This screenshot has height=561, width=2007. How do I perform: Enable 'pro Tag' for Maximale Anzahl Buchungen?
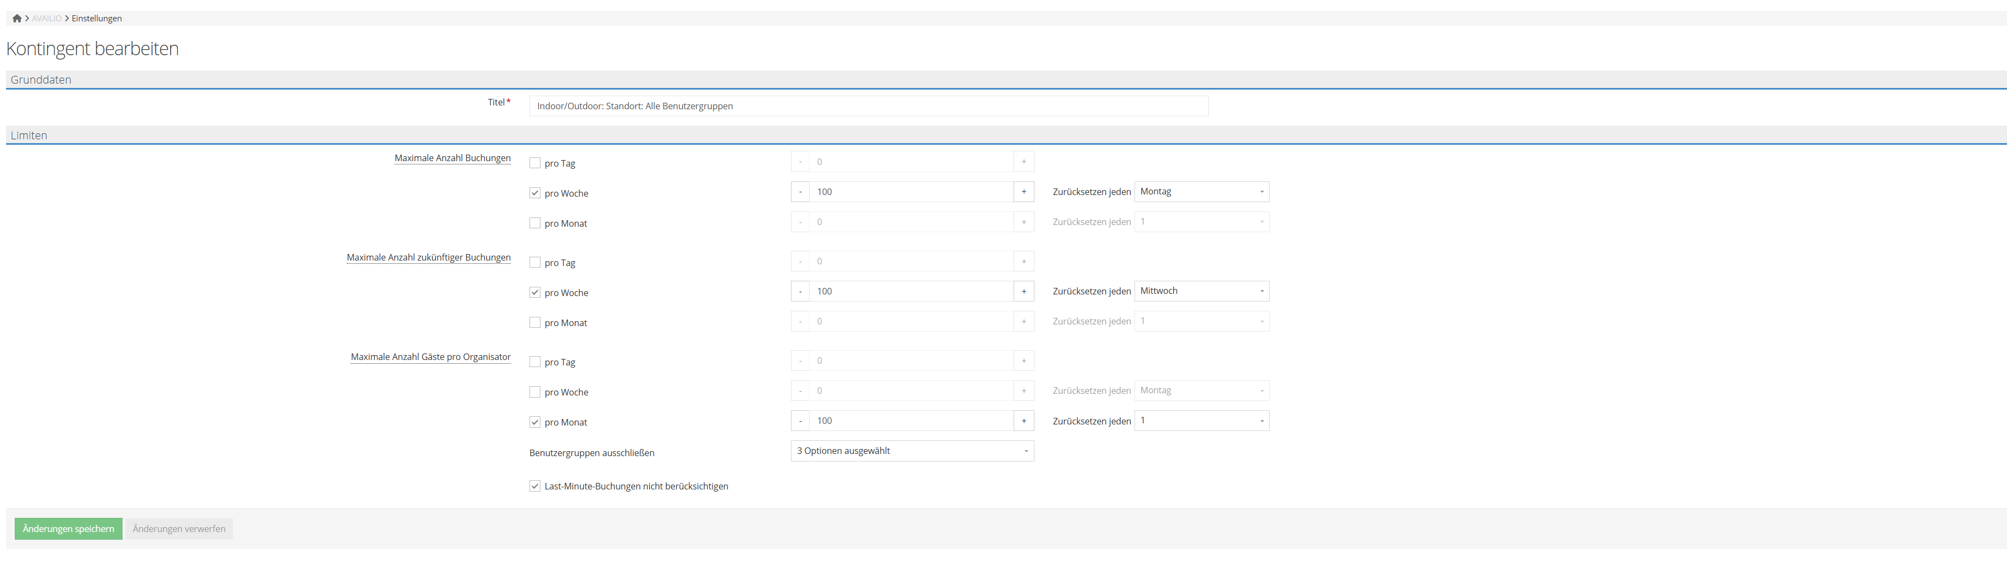[x=535, y=163]
